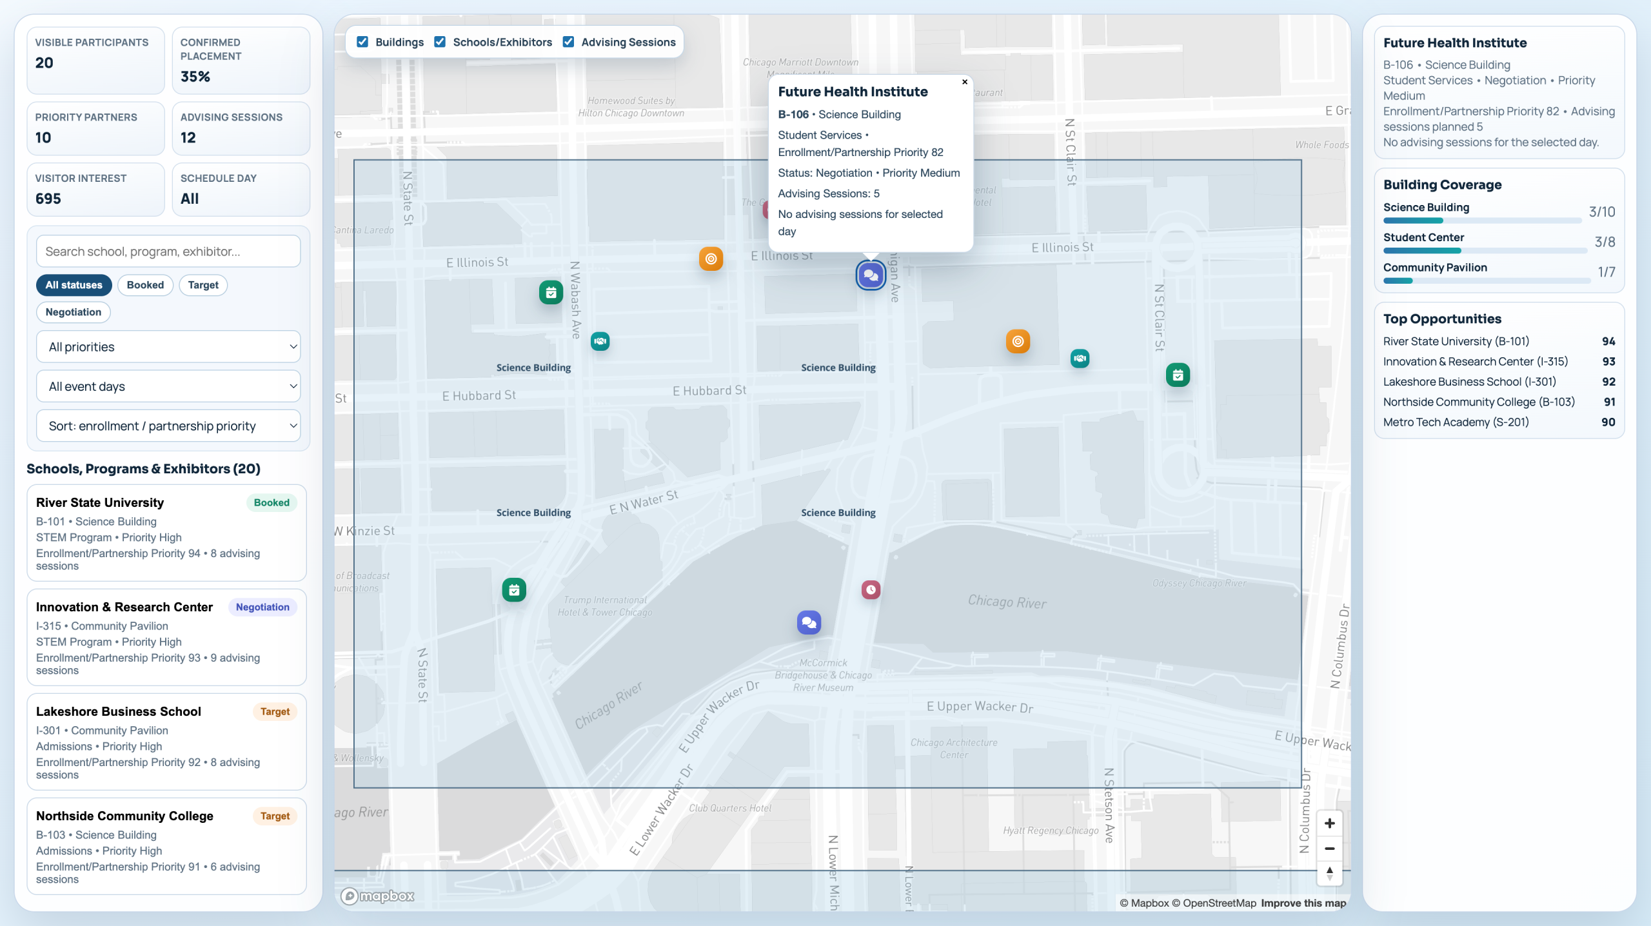Click the Improve this map link
Screen dimensions: 1651x926
point(1303,903)
